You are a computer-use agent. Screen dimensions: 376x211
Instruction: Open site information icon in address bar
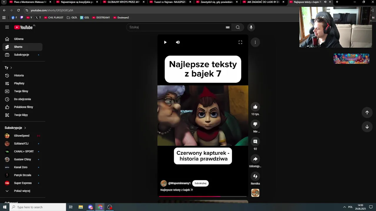pos(27,10)
